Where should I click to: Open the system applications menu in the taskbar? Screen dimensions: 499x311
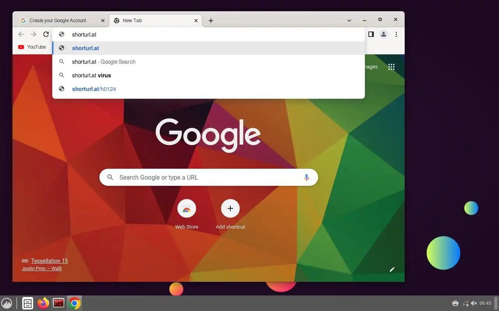pyautogui.click(x=7, y=303)
